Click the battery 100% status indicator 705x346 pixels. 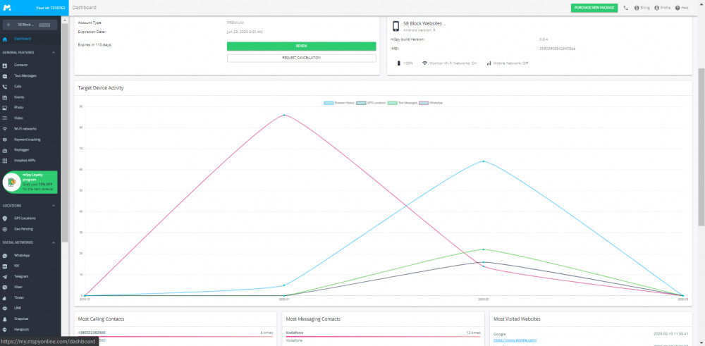coord(405,63)
